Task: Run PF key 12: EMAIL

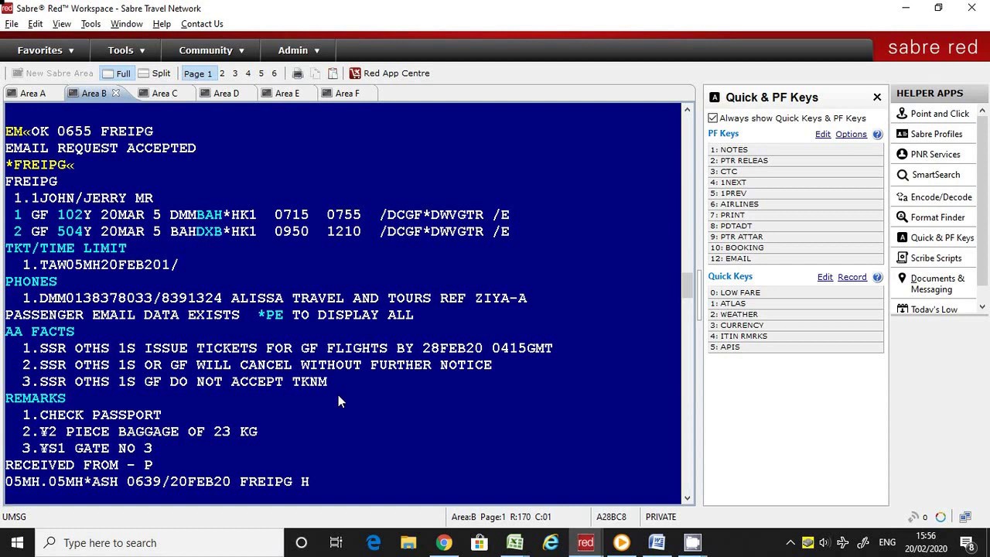Action: point(796,258)
